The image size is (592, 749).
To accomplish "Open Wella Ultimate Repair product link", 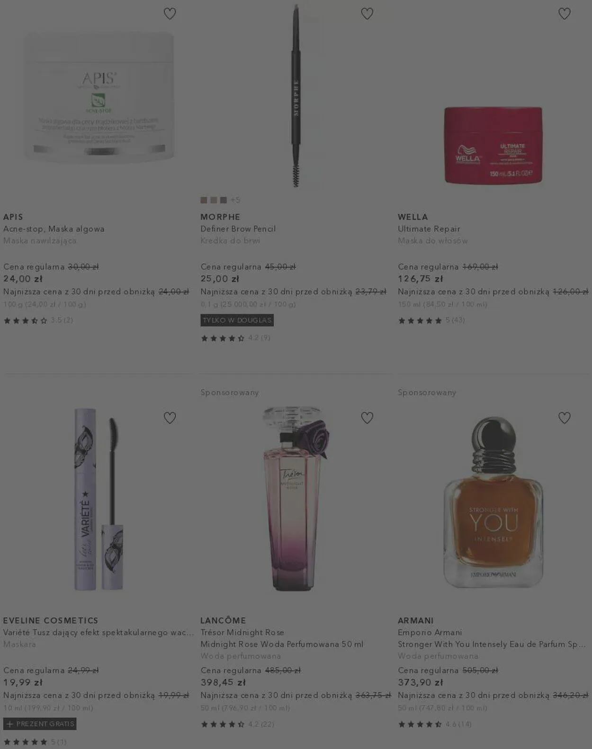I will [429, 229].
